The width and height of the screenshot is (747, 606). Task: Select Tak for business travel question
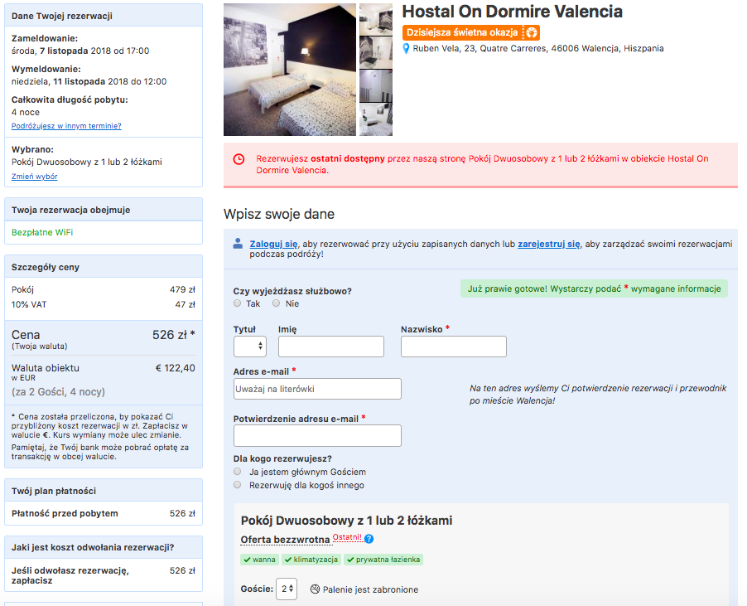pyautogui.click(x=238, y=303)
